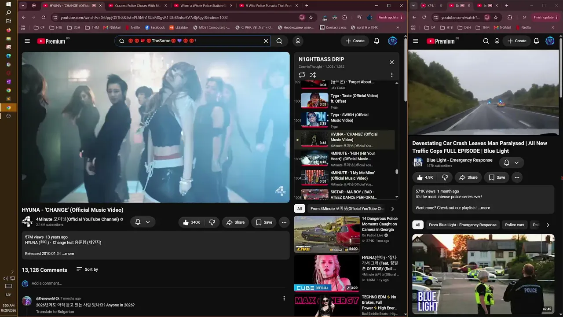
Task: Open 14 Dangerous Police Moments recommended video
Action: [x=327, y=234]
